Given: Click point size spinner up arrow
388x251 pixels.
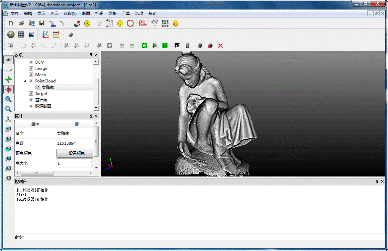Looking at the screenshot, I should pos(92,161).
